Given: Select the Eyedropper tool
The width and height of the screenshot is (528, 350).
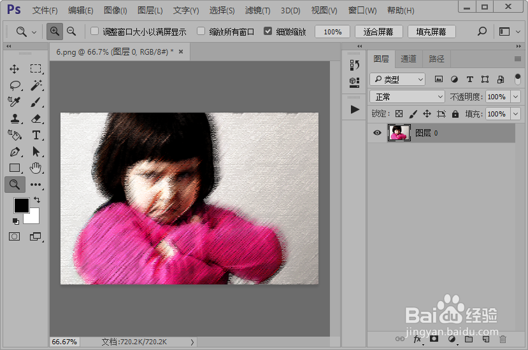Looking at the screenshot, I should click(14, 102).
